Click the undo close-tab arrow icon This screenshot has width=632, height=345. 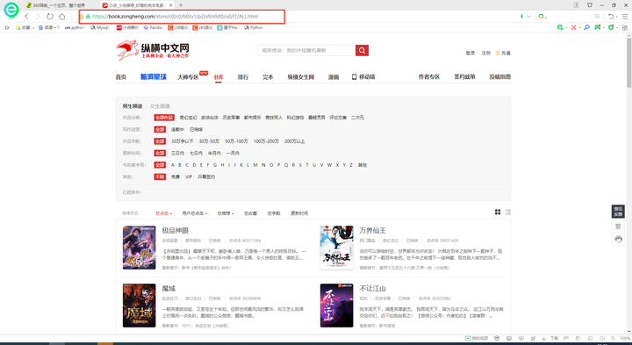611,17
